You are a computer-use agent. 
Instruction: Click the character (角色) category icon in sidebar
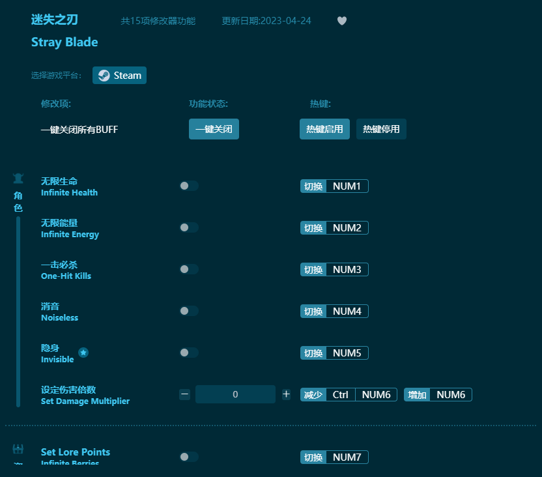tap(18, 177)
